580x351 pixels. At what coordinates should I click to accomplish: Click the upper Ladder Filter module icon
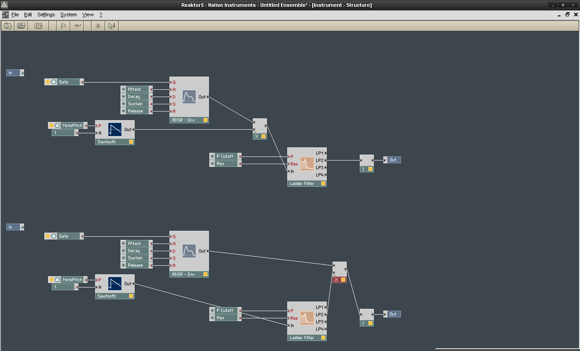tap(307, 164)
